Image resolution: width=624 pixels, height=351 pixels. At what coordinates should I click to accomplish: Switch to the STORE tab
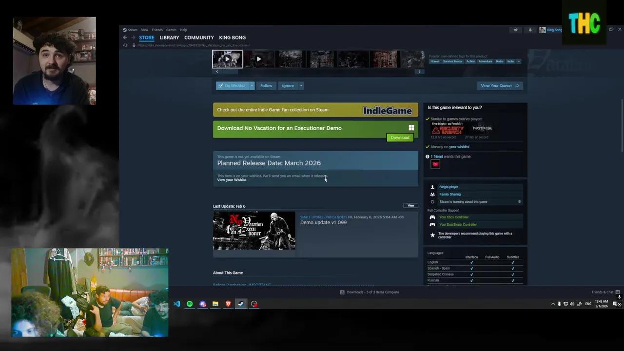(x=147, y=38)
